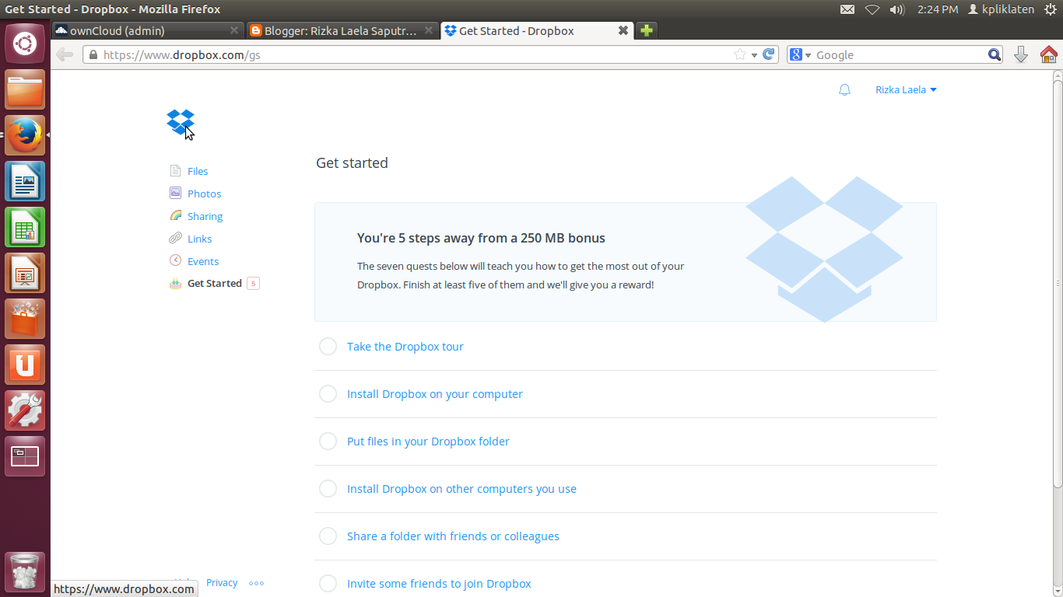Open Workspace Switcher in launcher
This screenshot has height=597, width=1063.
(x=25, y=456)
